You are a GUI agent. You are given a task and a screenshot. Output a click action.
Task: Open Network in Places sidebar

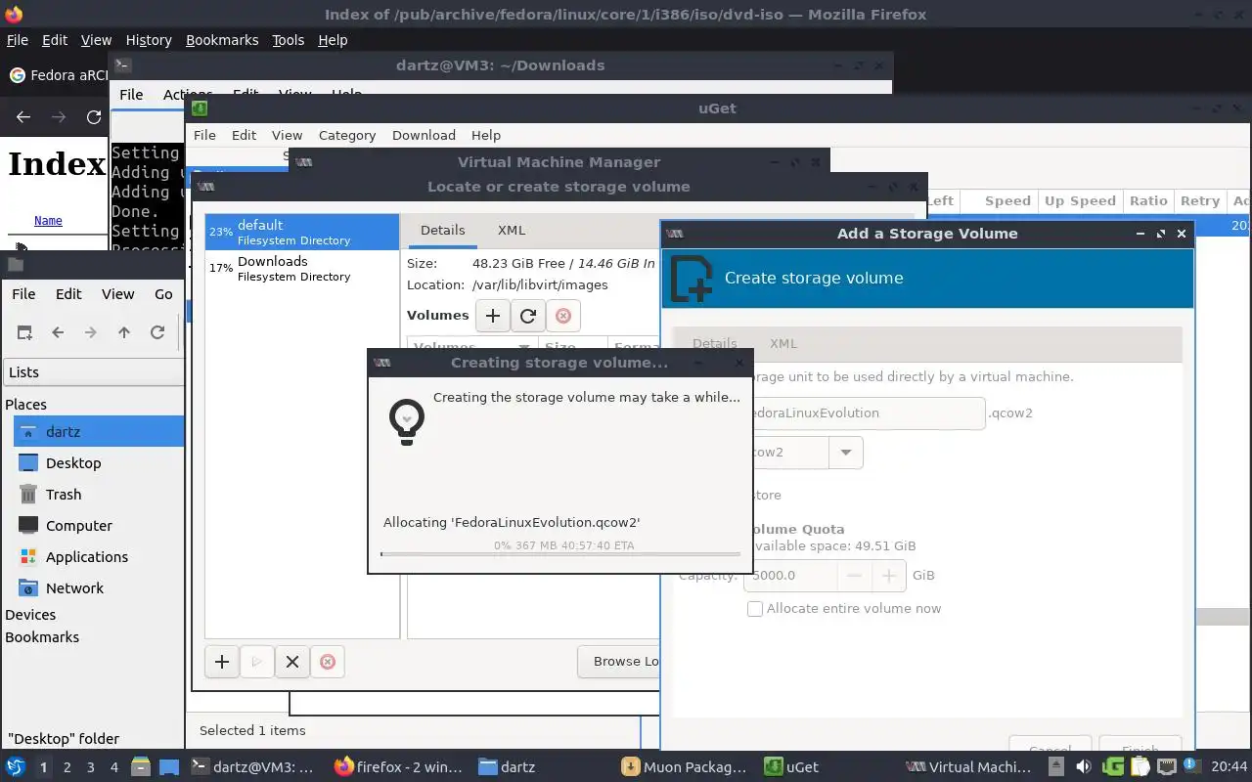tap(99, 588)
